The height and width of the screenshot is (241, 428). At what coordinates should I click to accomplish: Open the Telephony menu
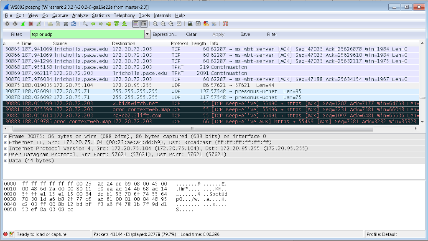coord(124,15)
